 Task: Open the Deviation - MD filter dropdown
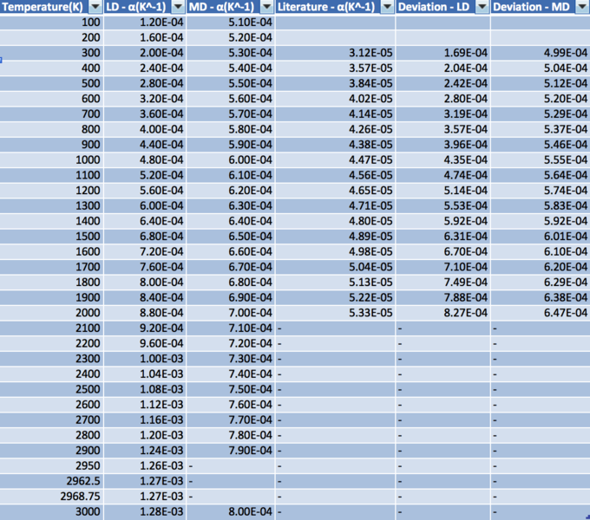tap(581, 7)
